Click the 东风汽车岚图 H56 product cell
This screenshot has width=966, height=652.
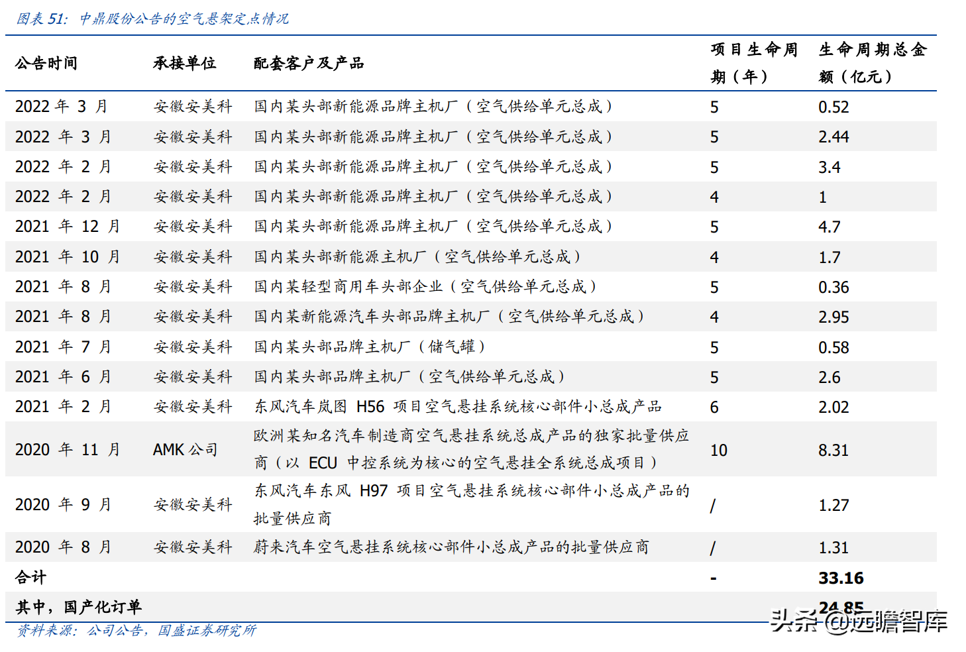458,407
